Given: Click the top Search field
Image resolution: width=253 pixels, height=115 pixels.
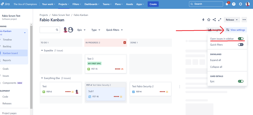Looking at the screenshot, I should pos(206,4).
